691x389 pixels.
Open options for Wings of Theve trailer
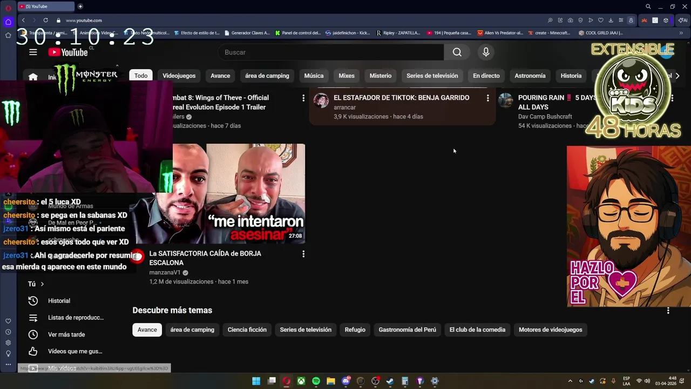coord(303,98)
